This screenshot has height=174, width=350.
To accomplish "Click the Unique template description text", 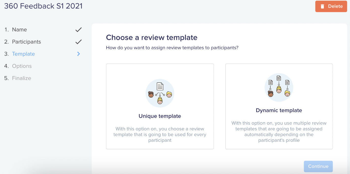I will tap(160, 134).
